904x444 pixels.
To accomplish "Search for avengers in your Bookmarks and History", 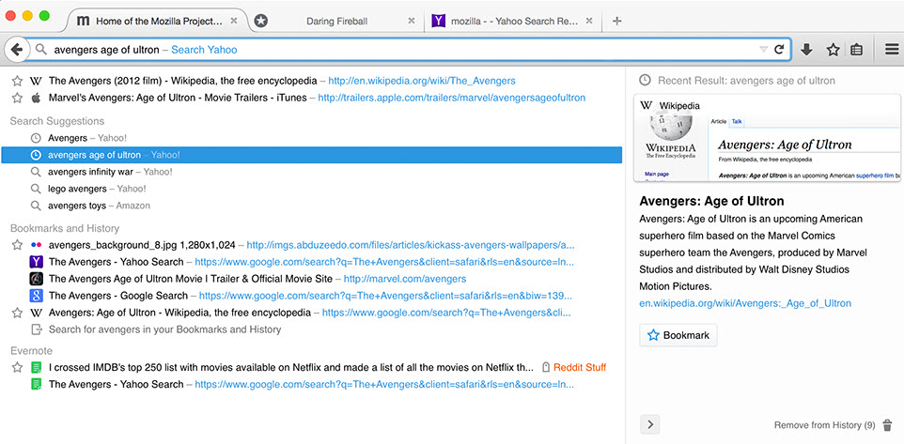I will click(x=164, y=330).
